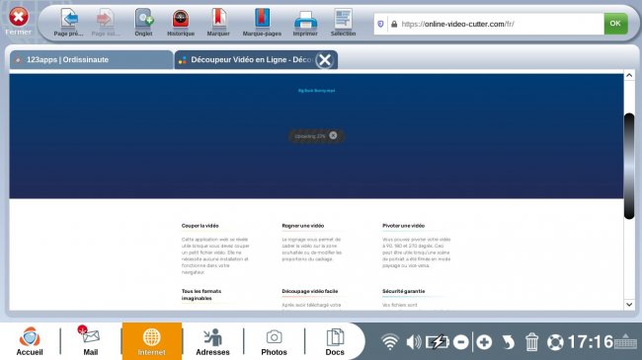Open the Mail application

(91, 341)
